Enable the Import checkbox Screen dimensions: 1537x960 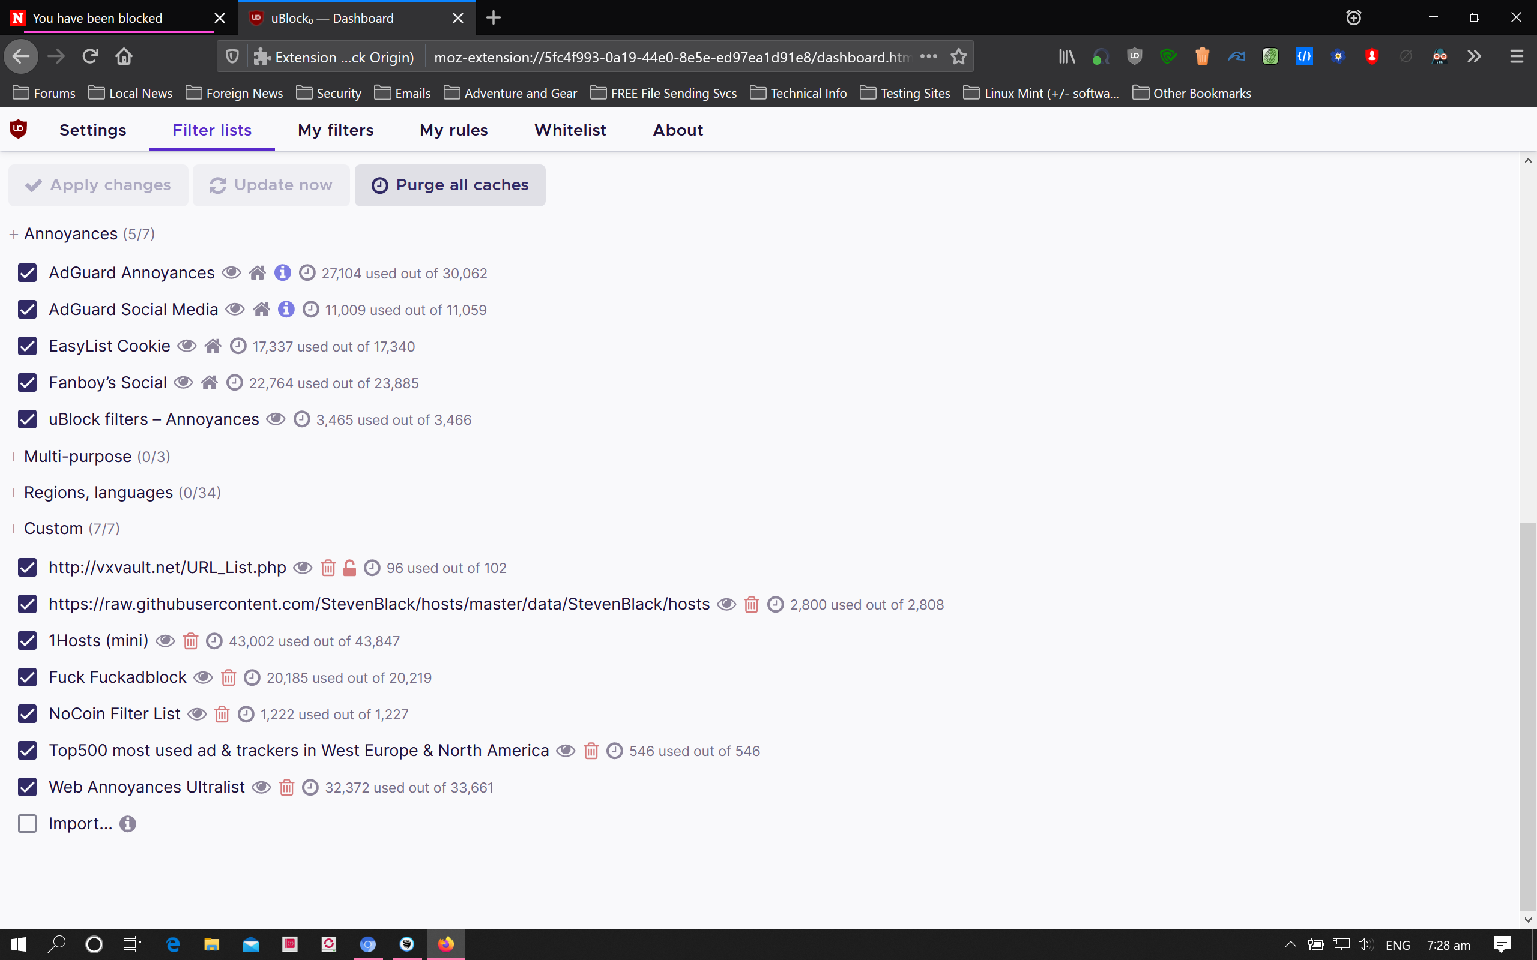click(x=27, y=824)
